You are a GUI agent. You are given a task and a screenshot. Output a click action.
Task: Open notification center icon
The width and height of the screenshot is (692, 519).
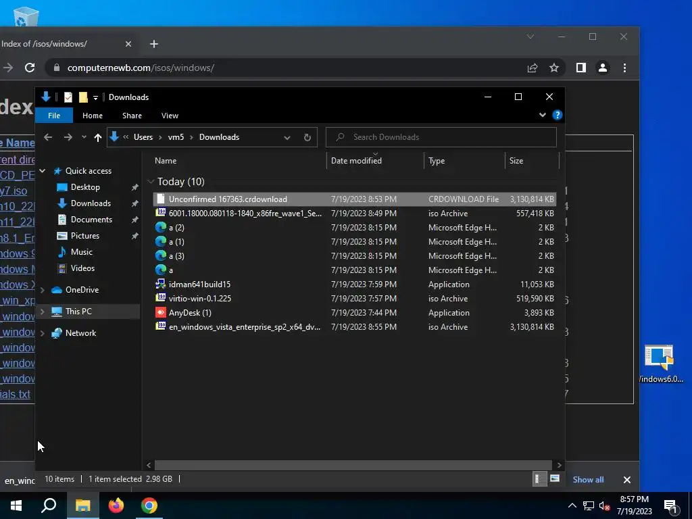pyautogui.click(x=671, y=506)
